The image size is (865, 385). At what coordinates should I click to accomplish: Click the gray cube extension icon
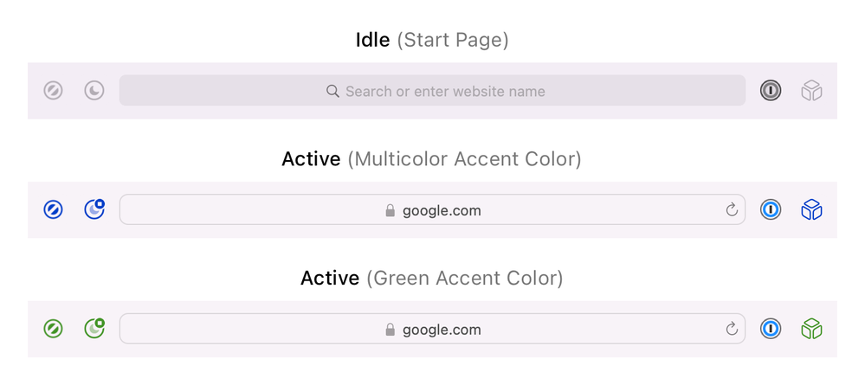pos(811,91)
